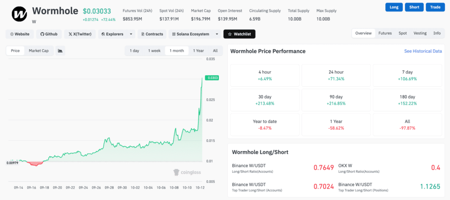Click the Wormhole Price Performance heading
This screenshot has width=450, height=200.
pyautogui.click(x=268, y=51)
